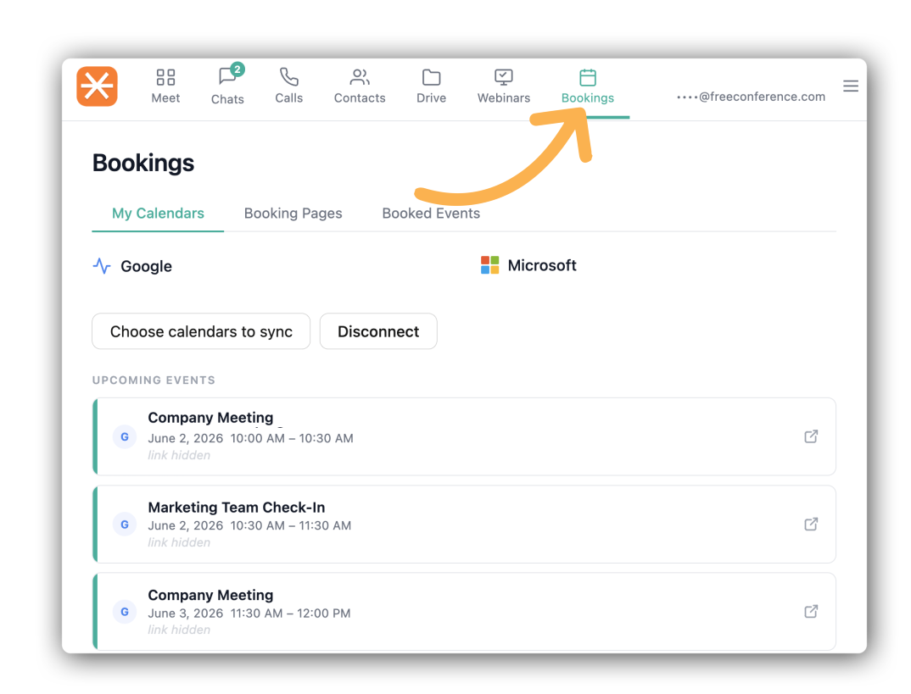Open the Calls phone icon
Viewport: 911px width, 694px height.
coord(288,76)
